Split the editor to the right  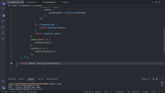(159, 2)
